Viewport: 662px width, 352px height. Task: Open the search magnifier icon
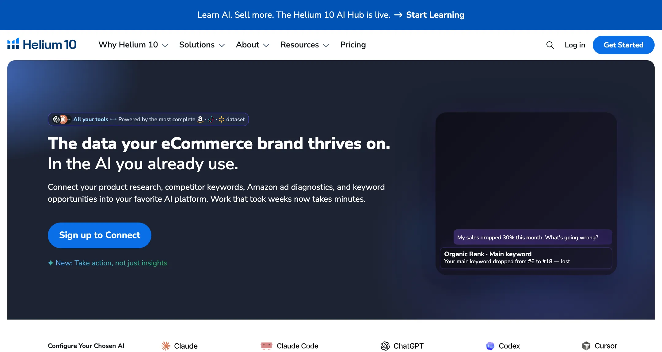550,45
